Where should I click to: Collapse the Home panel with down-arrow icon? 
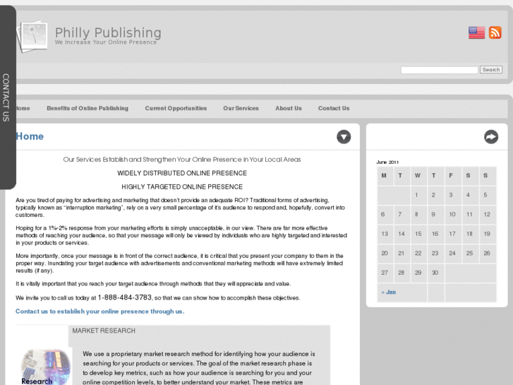[344, 137]
